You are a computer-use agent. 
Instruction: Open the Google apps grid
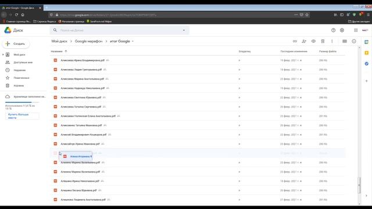coord(356,30)
